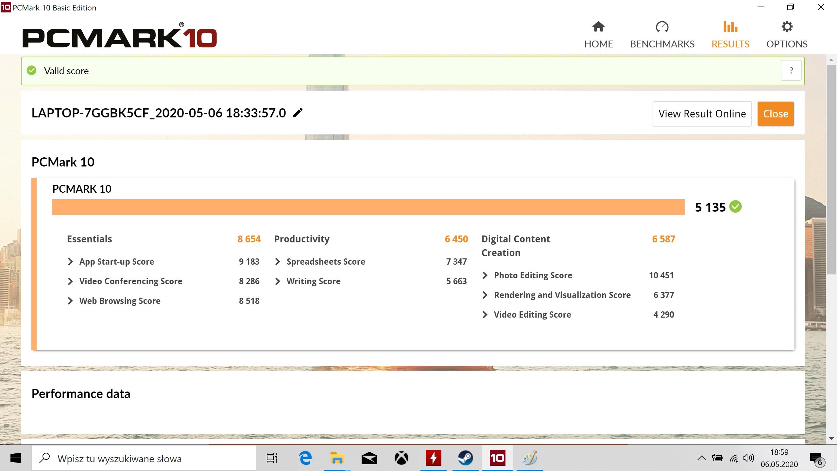Image resolution: width=837 pixels, height=471 pixels.
Task: Expand the App Start-up Score row
Action: 70,262
